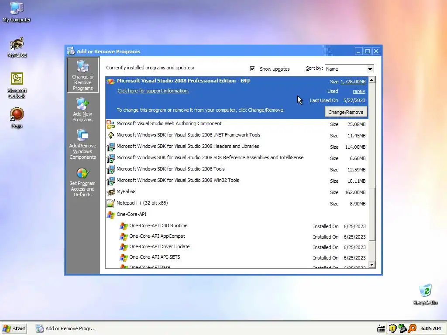The image size is (447, 335).
Task: Open Add/Remove Windows Components sidebar icon
Action: point(83,144)
